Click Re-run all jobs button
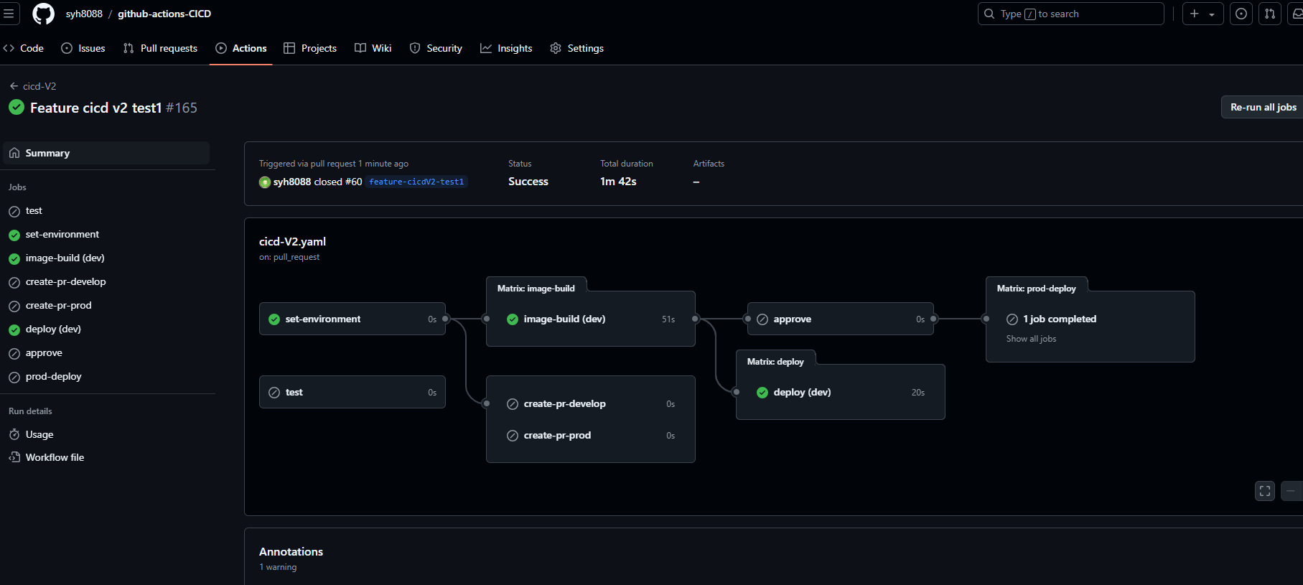 coord(1263,107)
